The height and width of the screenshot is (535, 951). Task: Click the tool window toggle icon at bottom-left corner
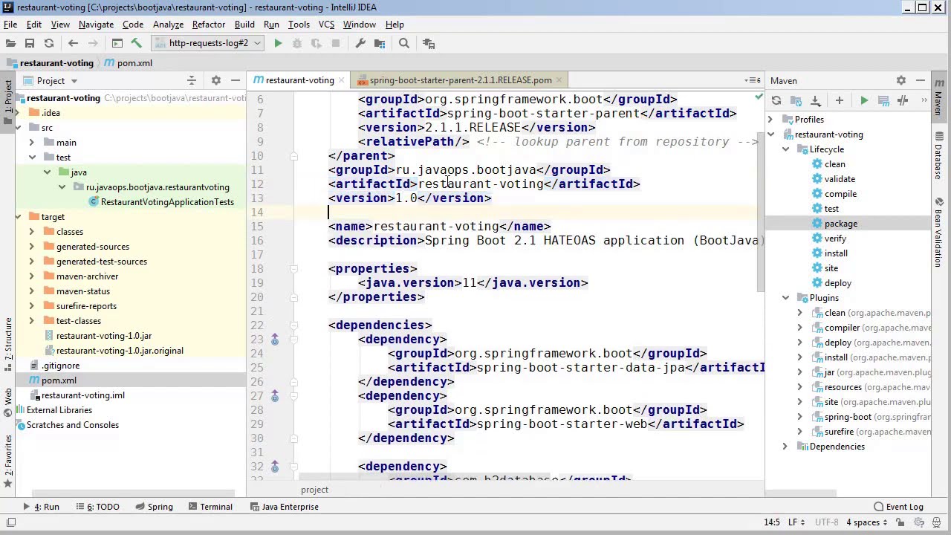coord(10,522)
